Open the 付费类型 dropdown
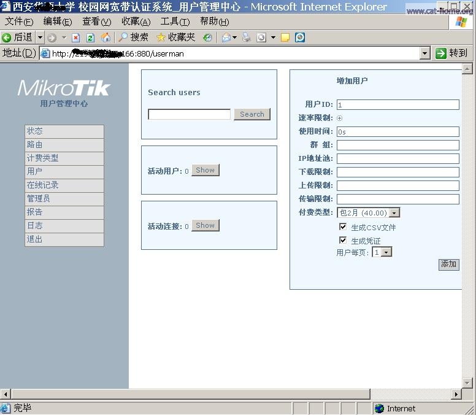 [394, 213]
